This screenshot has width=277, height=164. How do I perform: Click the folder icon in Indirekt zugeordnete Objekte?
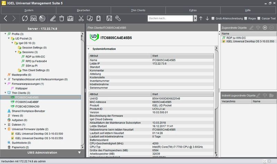[x=271, y=95]
